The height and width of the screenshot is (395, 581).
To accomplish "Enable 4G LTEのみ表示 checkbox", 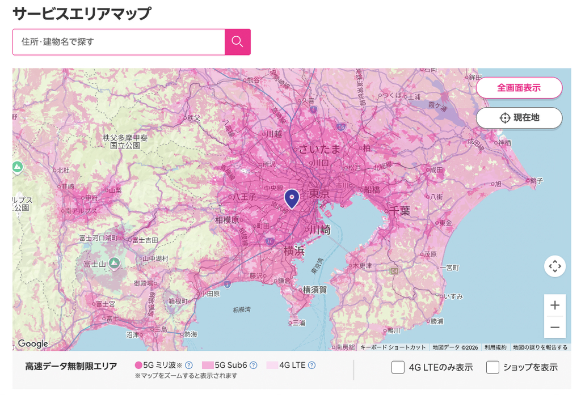I will (x=398, y=367).
